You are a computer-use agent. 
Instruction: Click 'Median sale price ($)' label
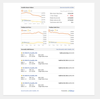55,20
